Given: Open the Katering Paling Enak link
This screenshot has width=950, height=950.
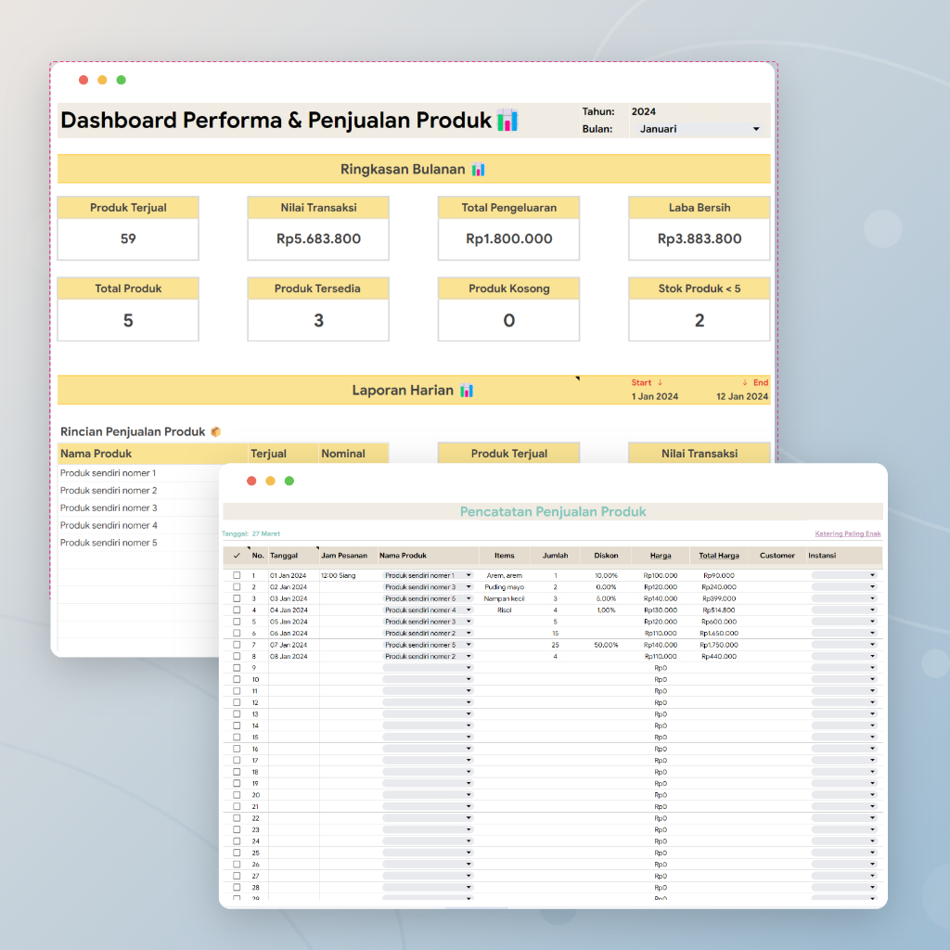Looking at the screenshot, I should (847, 533).
